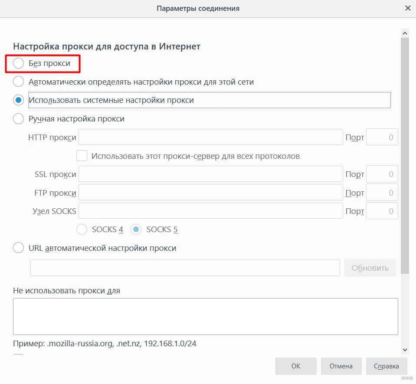Click the SSL прокси port field

point(382,174)
